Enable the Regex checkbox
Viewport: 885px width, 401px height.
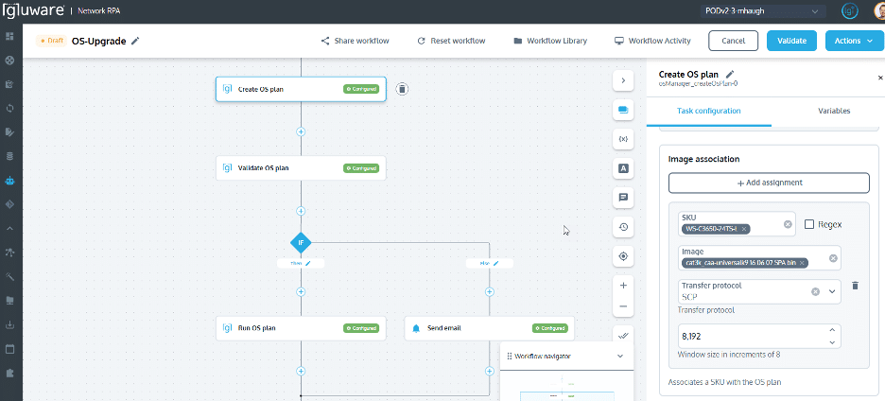[809, 224]
